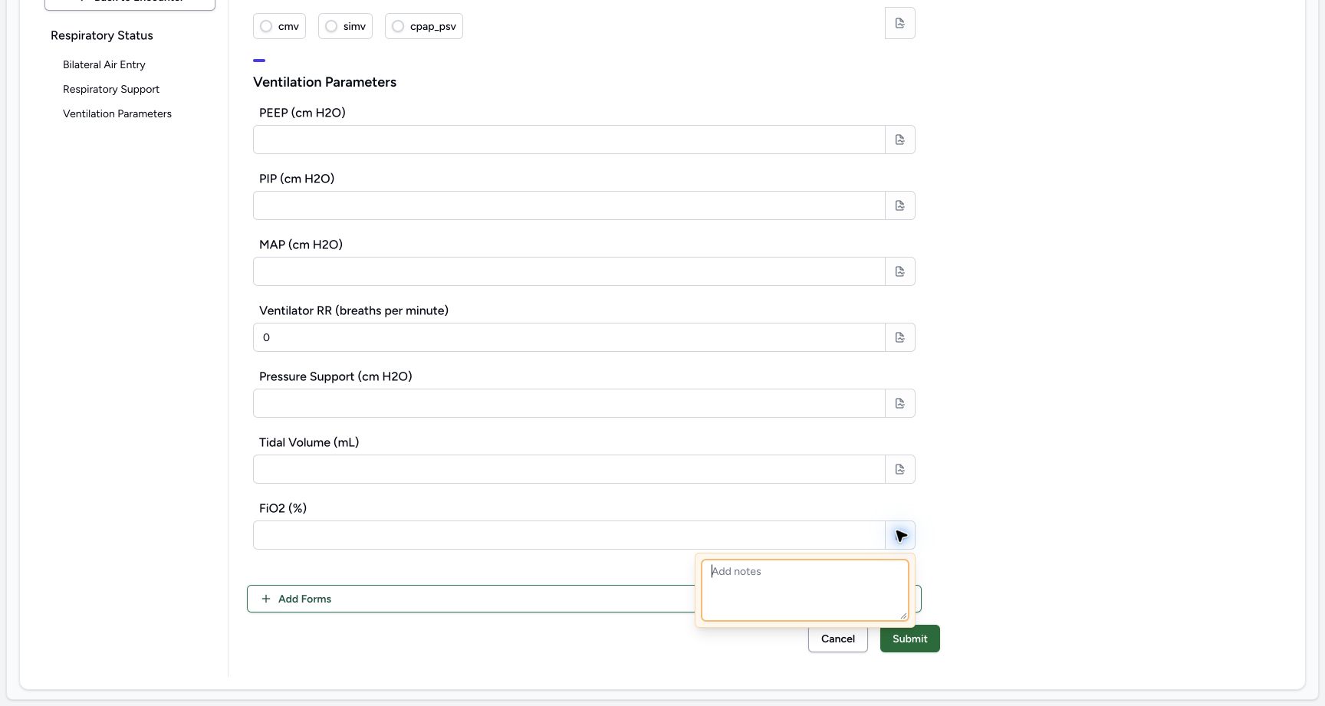1325x706 pixels.
Task: Open notes icon for Tidal Volume field
Action: (x=900, y=469)
